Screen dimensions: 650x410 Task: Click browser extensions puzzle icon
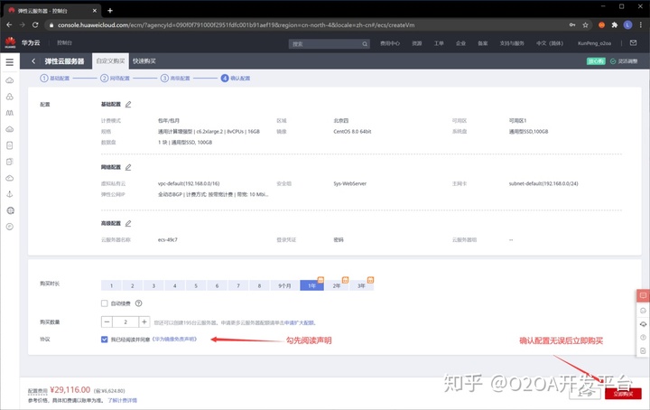(x=615, y=25)
